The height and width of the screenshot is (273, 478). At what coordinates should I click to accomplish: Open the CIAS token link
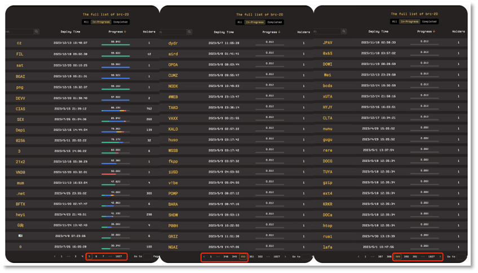pos(20,109)
